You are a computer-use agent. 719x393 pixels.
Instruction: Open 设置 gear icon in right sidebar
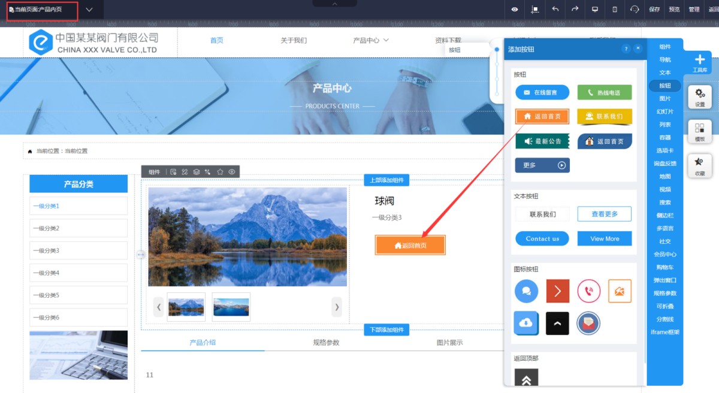700,97
